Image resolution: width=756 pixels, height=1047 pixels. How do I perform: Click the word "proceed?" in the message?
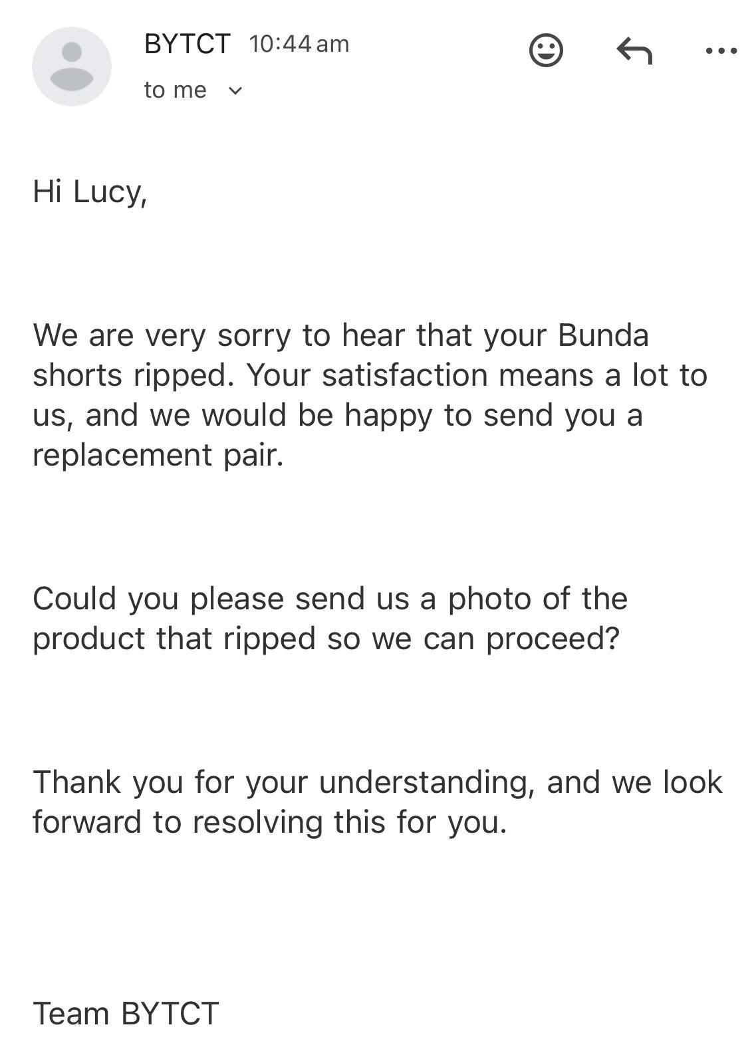click(x=553, y=639)
